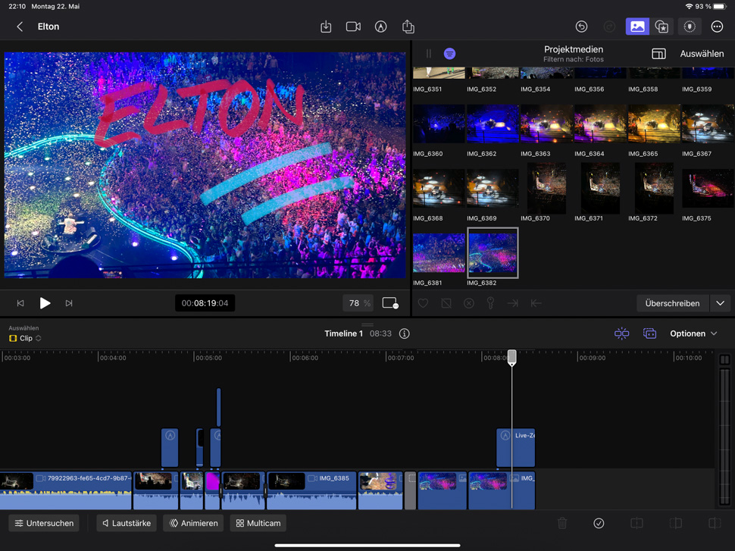This screenshot has height=551, width=735.
Task: Toggle the timeline position tool icon
Action: click(x=649, y=333)
